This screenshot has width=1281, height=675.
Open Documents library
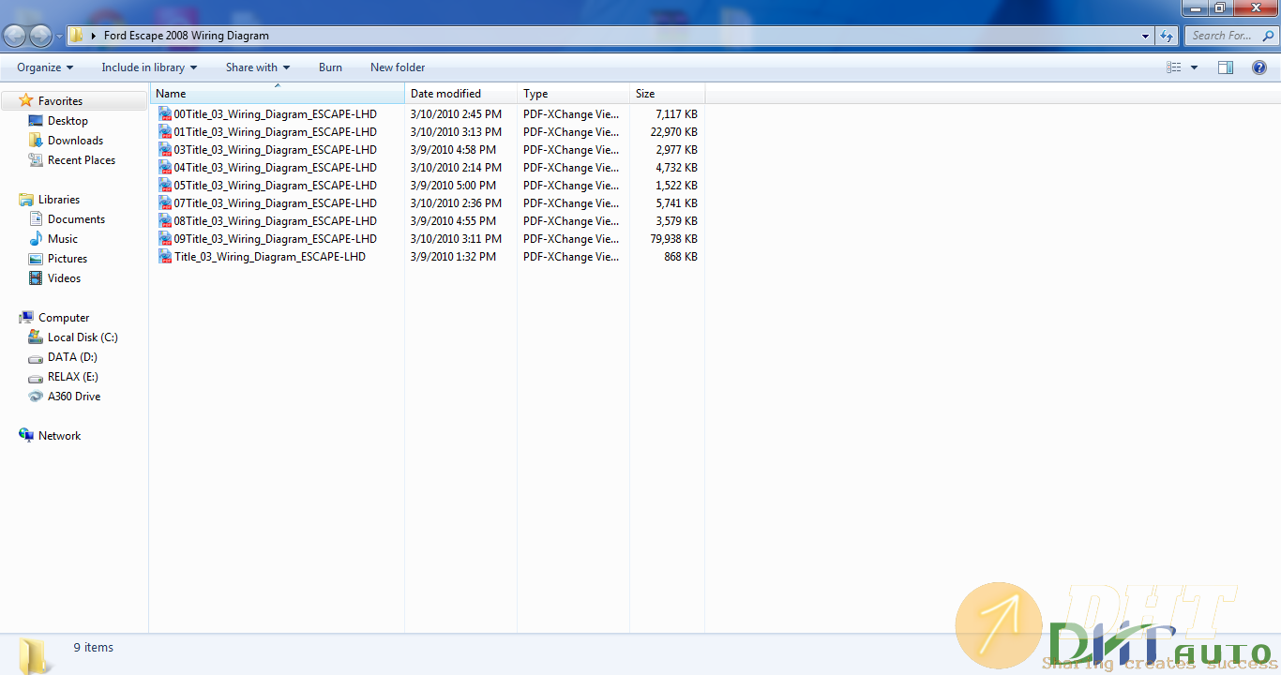coord(76,219)
